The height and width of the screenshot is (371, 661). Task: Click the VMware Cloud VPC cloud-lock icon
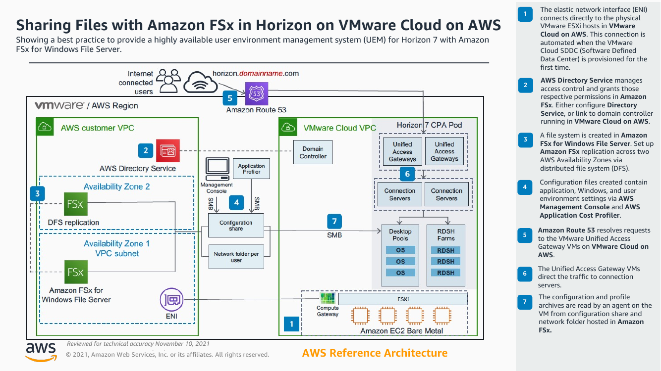(x=287, y=127)
